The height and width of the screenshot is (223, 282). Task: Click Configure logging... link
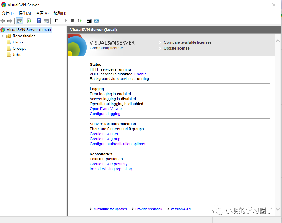click(106, 114)
